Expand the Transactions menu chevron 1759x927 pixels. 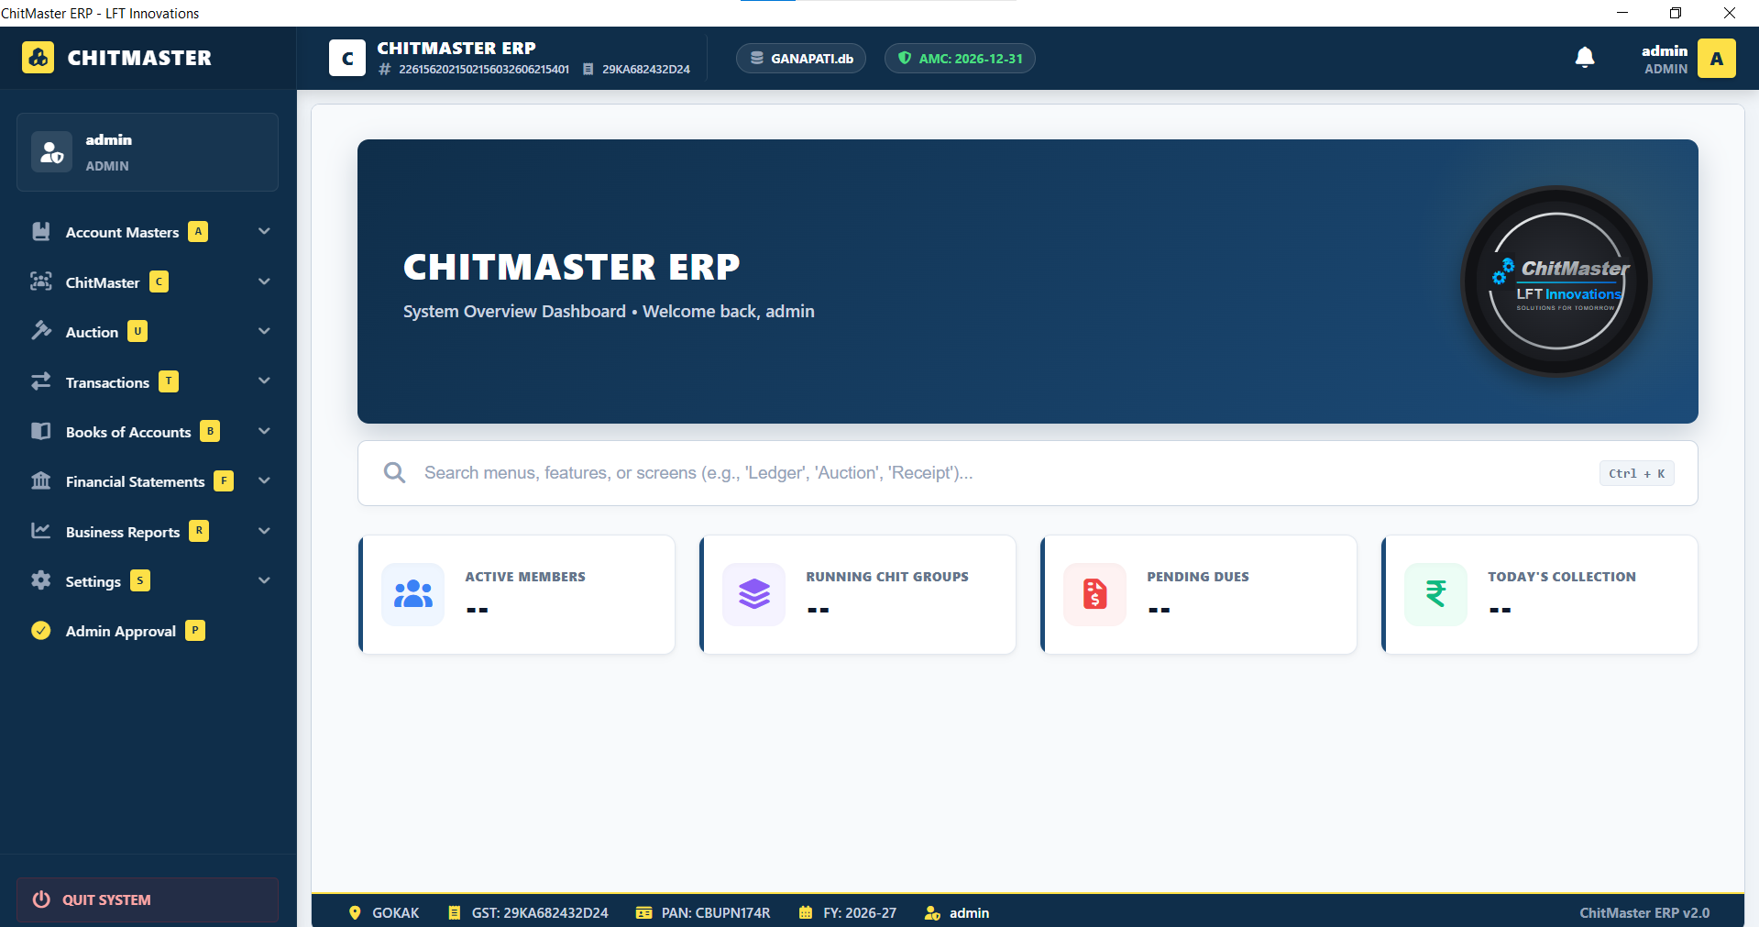264,381
